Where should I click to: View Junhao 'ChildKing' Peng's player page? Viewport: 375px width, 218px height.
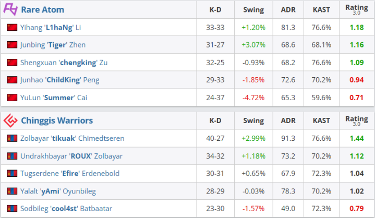(59, 80)
